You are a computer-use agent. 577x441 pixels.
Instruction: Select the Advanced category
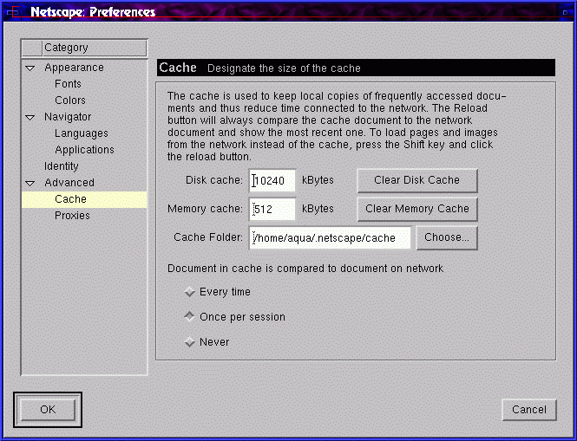69,183
